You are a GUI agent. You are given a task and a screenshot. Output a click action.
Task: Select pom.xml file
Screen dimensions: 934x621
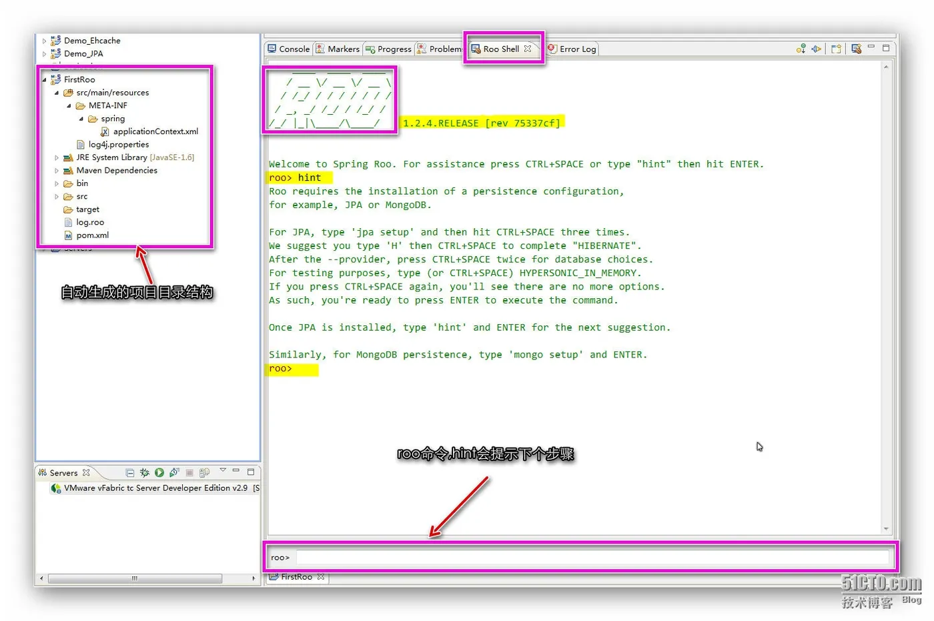[92, 235]
